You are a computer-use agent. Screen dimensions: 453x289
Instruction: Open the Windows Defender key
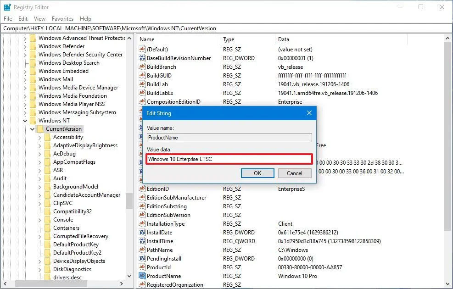tap(63, 46)
